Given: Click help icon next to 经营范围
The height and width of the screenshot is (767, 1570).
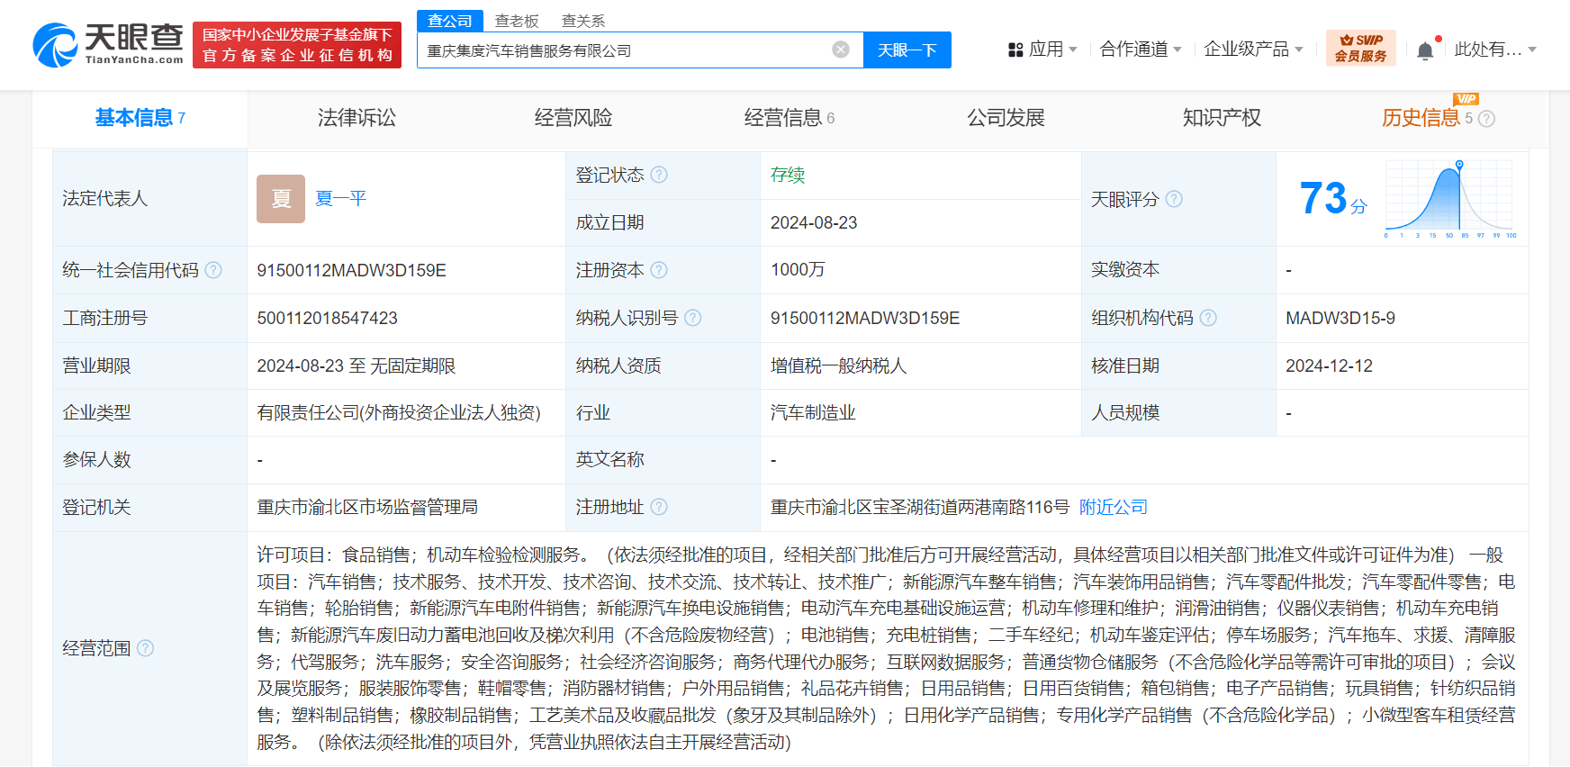Looking at the screenshot, I should coord(145,648).
